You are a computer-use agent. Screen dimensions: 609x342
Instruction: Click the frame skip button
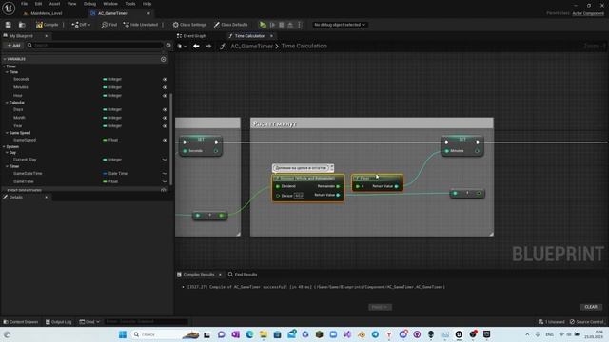click(273, 25)
